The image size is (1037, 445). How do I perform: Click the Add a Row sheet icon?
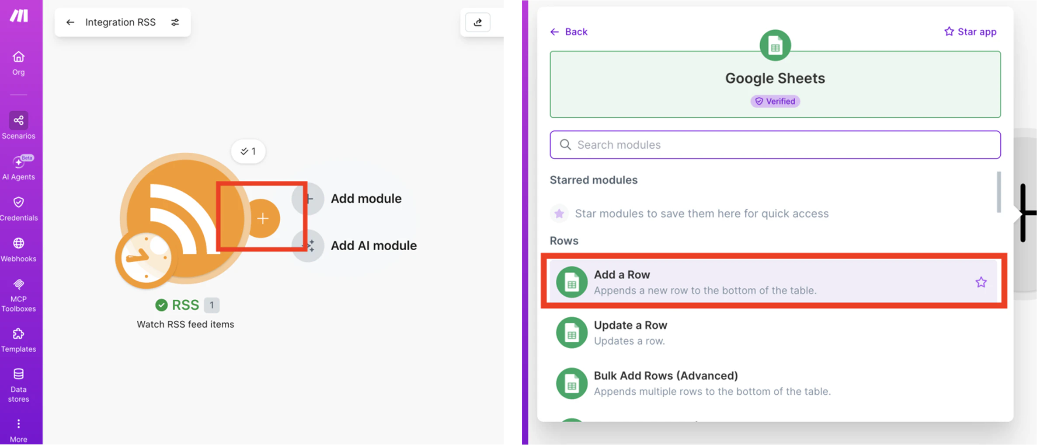click(x=571, y=282)
